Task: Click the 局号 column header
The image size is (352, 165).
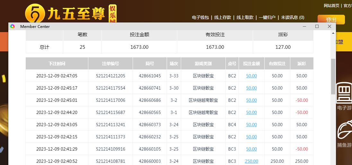Action: (150, 64)
